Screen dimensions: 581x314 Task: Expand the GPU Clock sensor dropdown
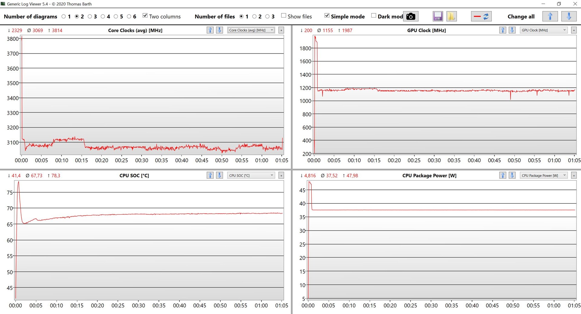(543, 30)
